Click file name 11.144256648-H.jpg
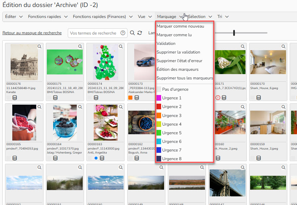This screenshot has width=297, height=205. point(21,88)
